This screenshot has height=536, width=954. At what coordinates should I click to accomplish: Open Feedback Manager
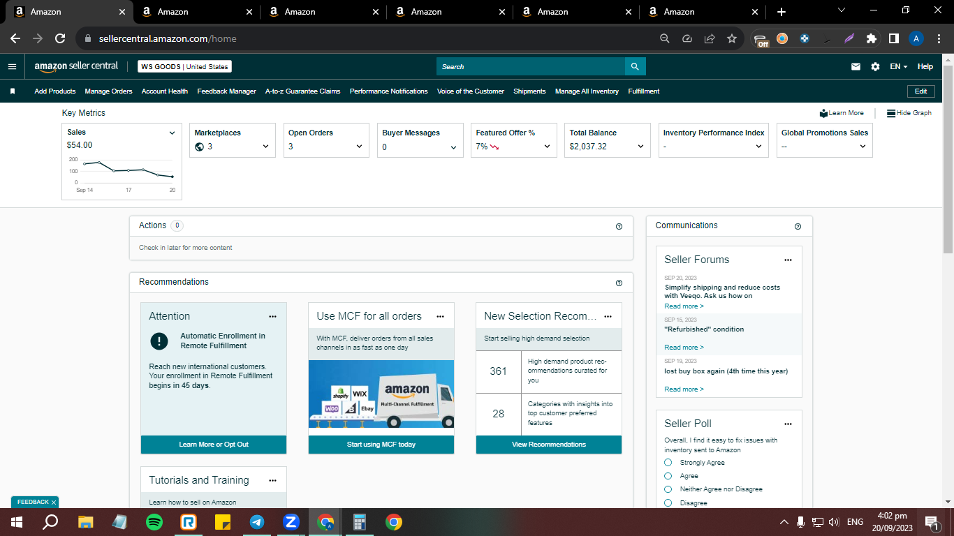point(226,91)
